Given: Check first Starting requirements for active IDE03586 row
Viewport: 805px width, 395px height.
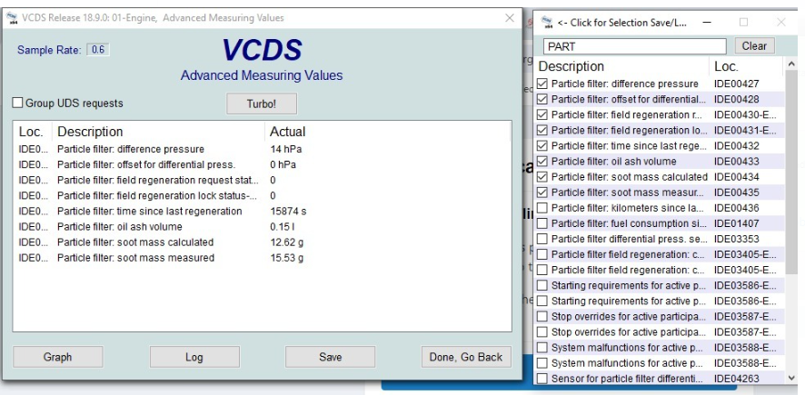Looking at the screenshot, I should [x=542, y=285].
